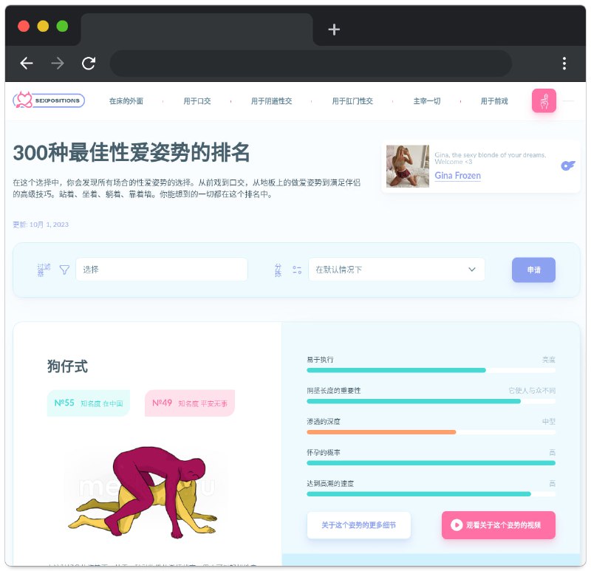591x571 pixels.
Task: Click the macOS green maximize window button
Action: (x=62, y=27)
